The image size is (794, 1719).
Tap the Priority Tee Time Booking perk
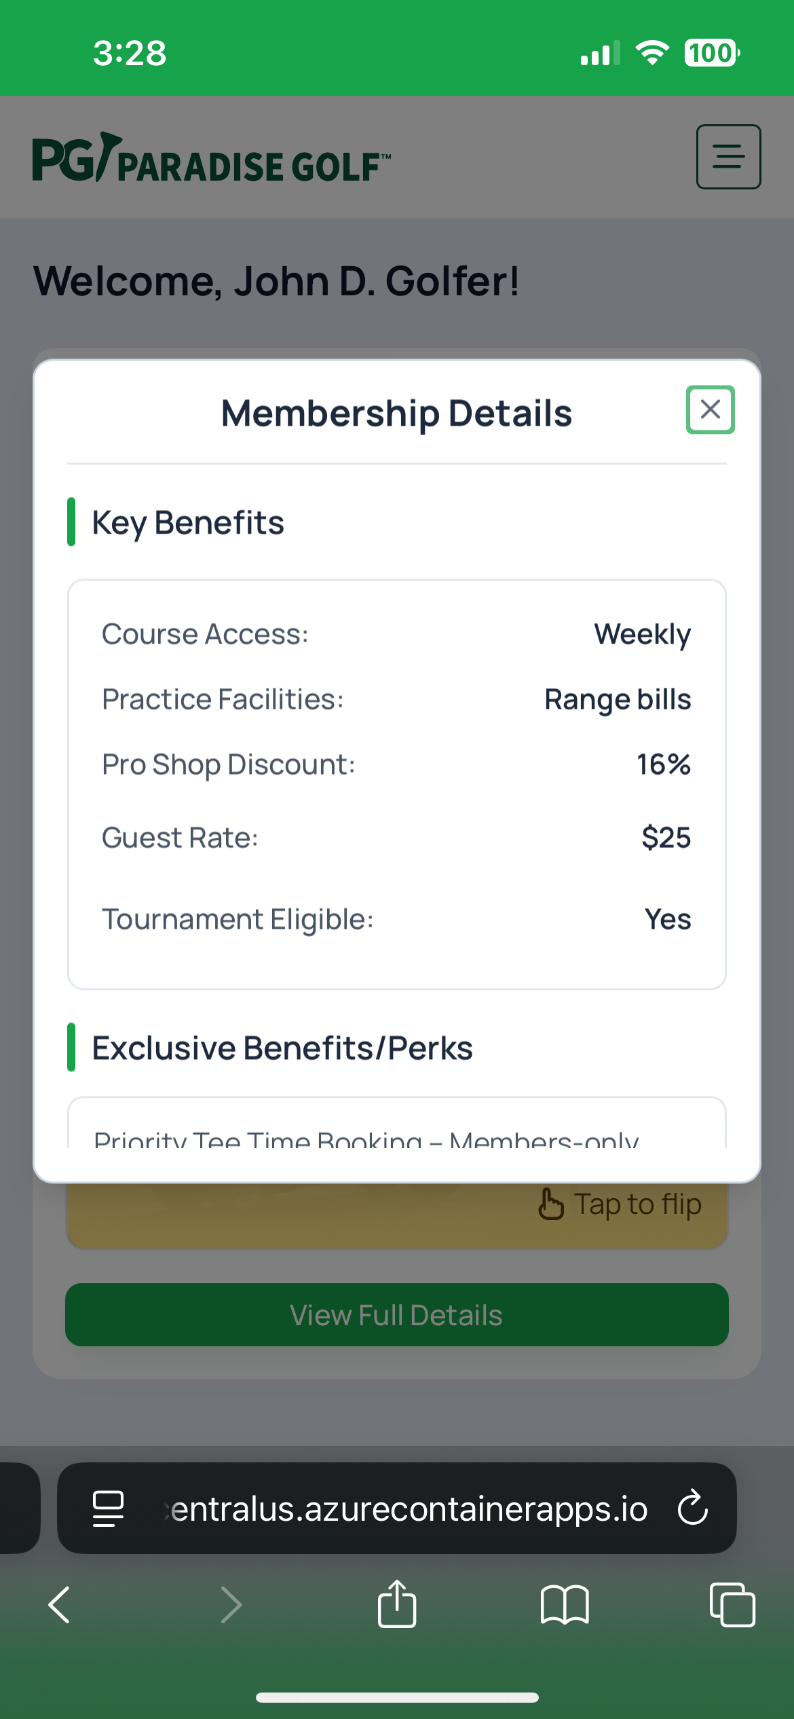pyautogui.click(x=366, y=1136)
